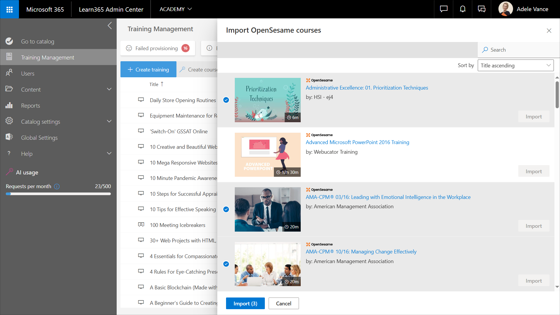Open AMA-CPM Leading with Emotional Intelligence link
This screenshot has height=315, width=560.
pos(388,197)
